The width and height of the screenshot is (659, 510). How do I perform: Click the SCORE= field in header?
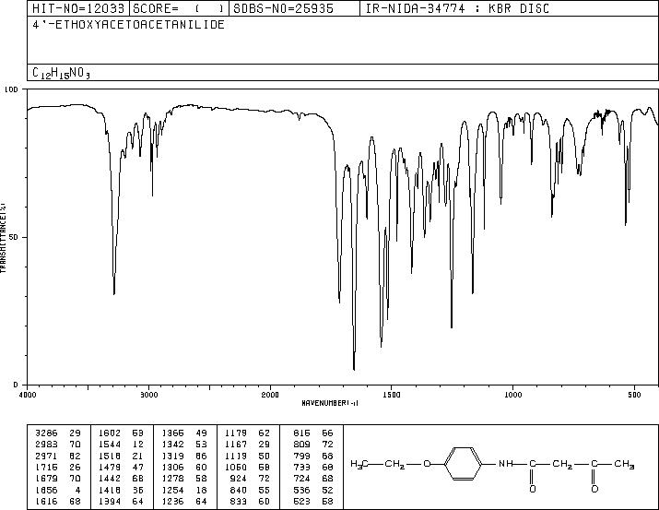(x=178, y=8)
